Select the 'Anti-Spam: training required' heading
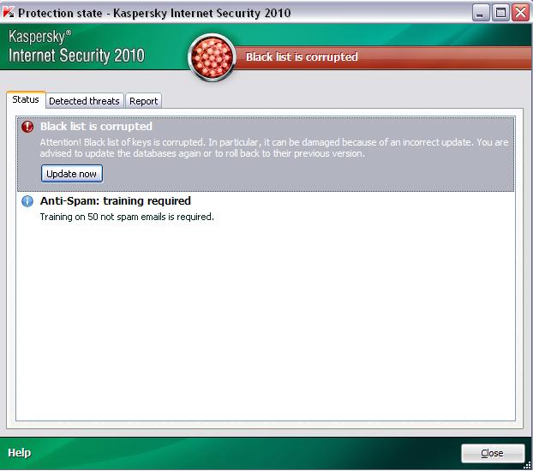 [115, 201]
